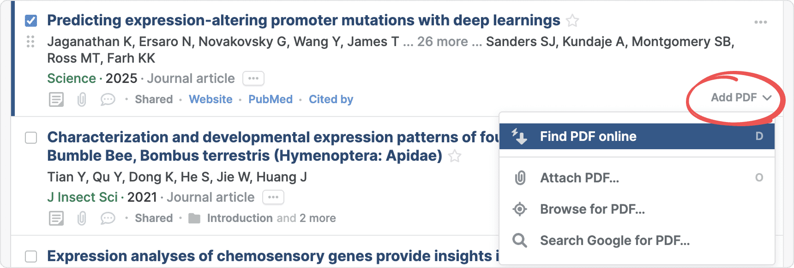
Task: Open the PubMed link
Action: tap(271, 99)
